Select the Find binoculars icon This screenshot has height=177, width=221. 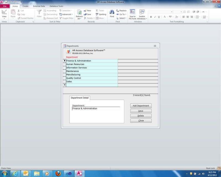112,12
